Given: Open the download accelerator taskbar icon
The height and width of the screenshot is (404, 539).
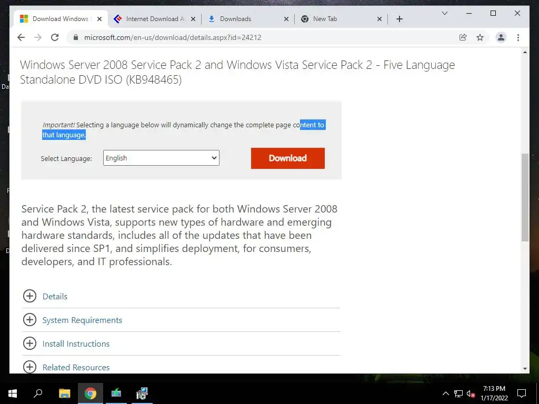Looking at the screenshot, I should pos(116,393).
